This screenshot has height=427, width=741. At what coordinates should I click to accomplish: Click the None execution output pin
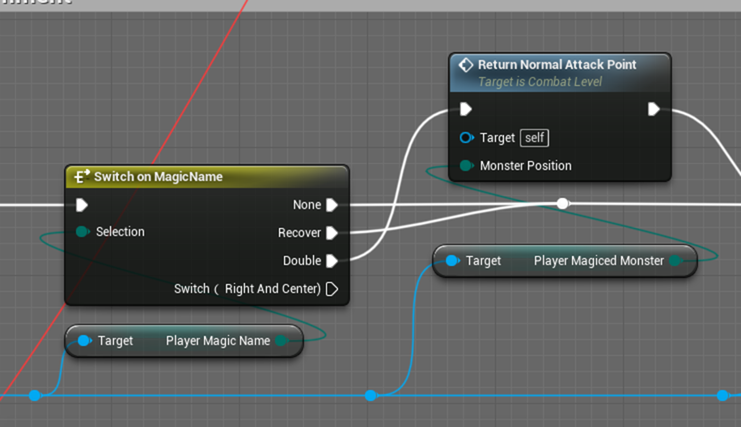coord(332,205)
